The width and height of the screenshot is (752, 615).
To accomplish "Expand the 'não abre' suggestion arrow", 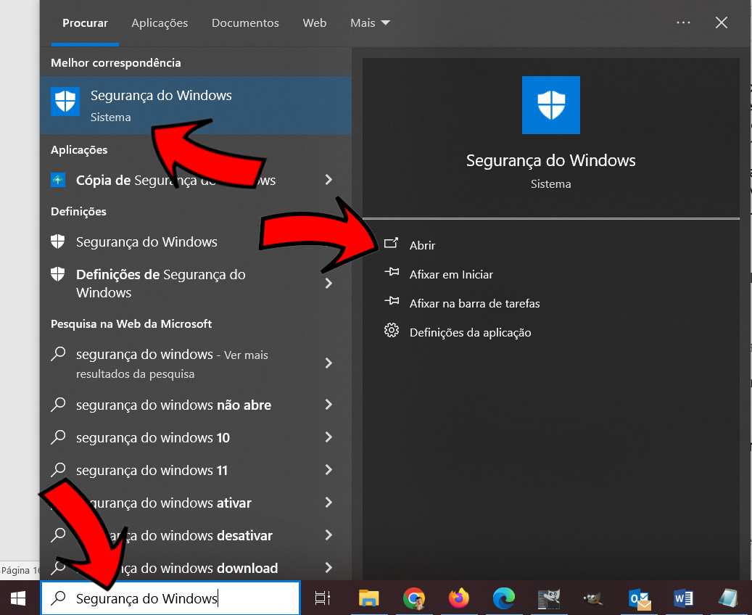I will click(x=329, y=405).
